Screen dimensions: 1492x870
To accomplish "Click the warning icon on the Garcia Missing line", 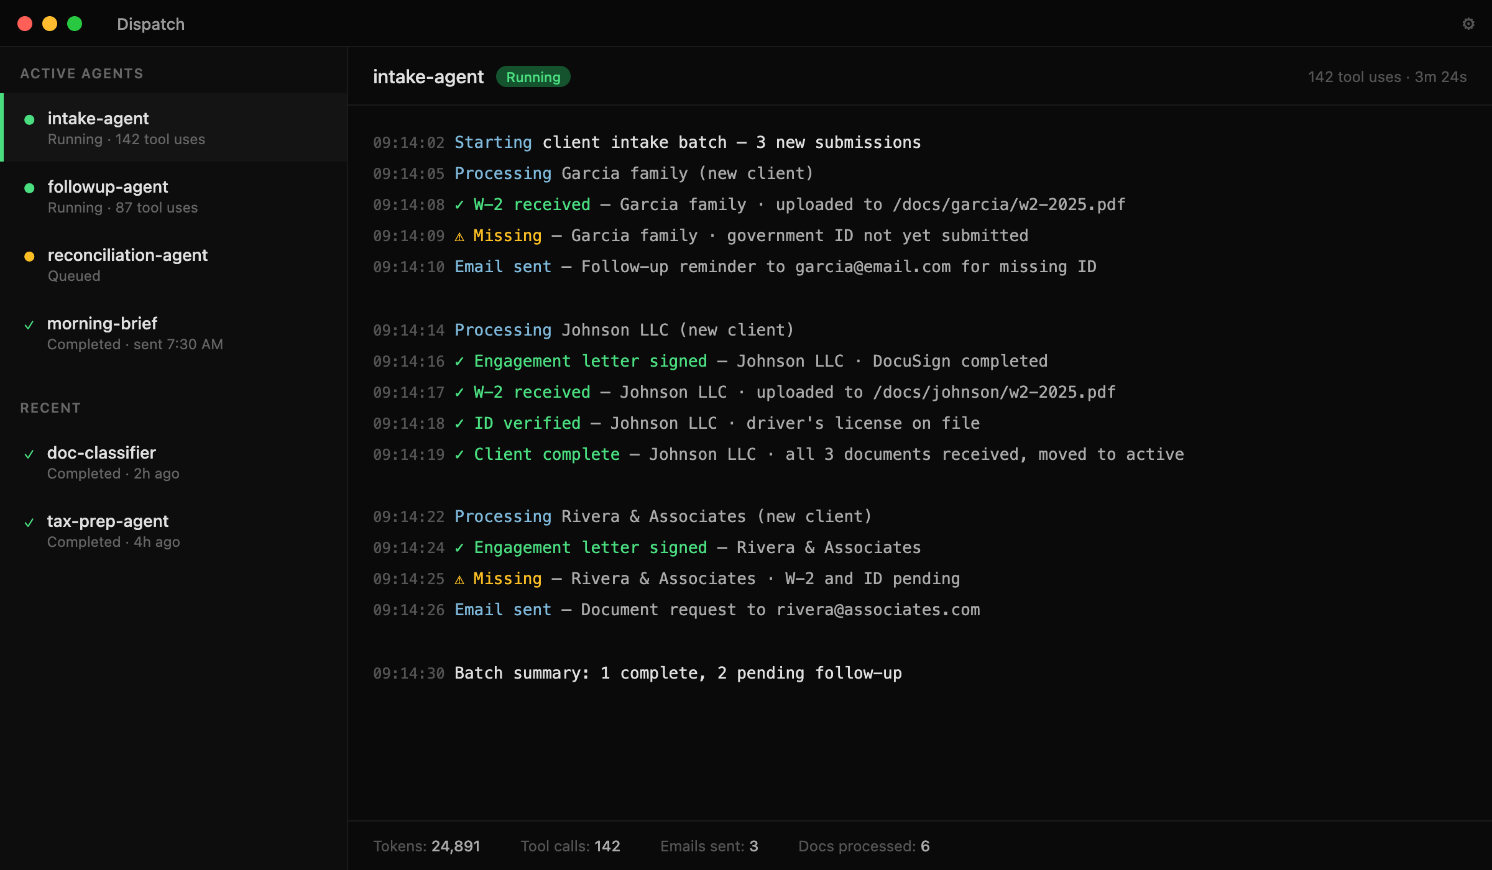I will click(459, 236).
